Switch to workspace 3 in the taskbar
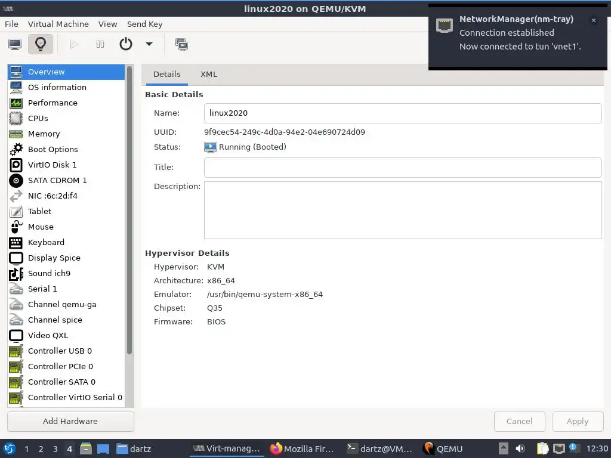Image resolution: width=611 pixels, height=458 pixels. [55, 449]
